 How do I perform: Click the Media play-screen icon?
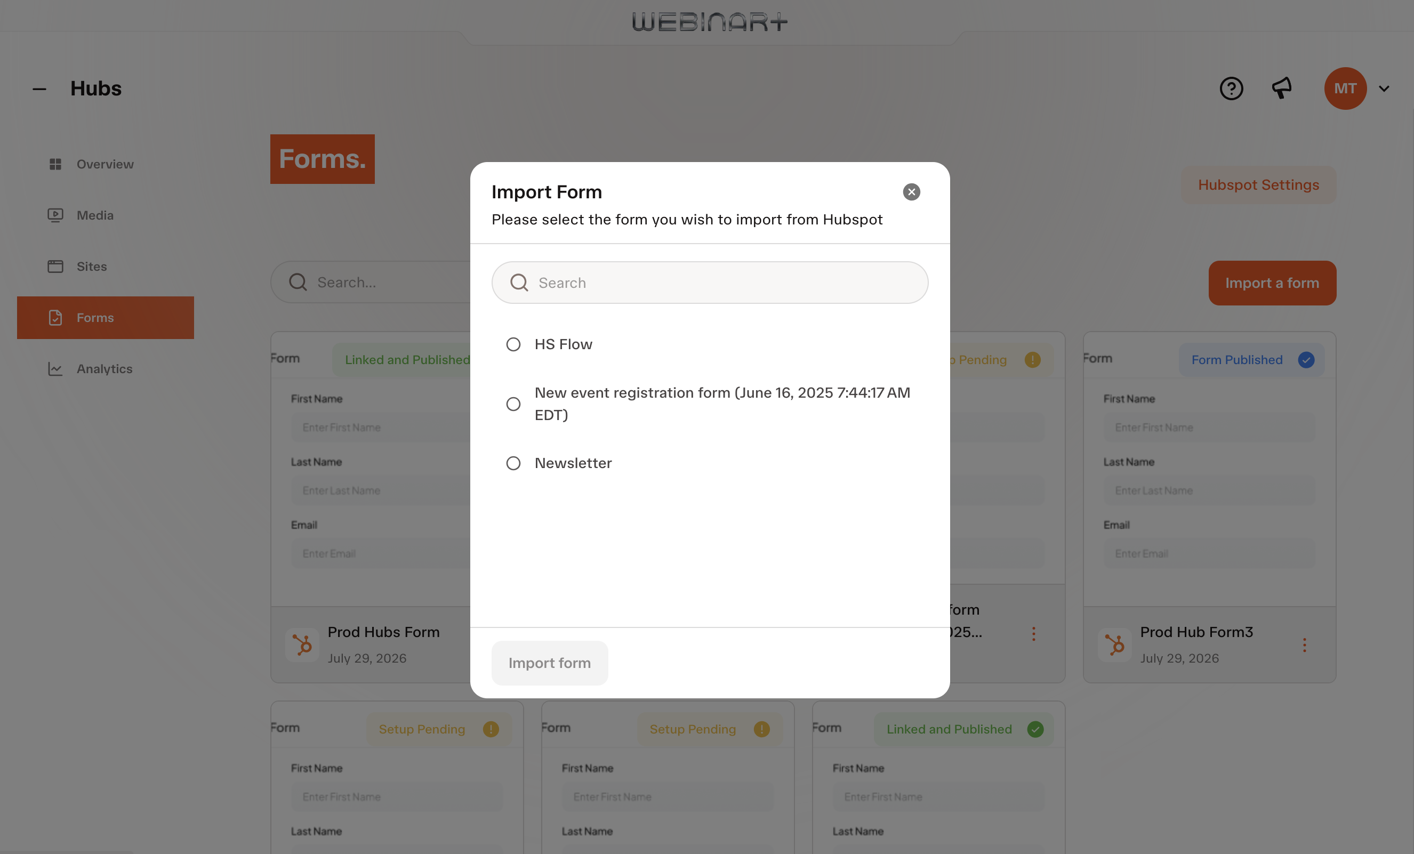click(x=55, y=215)
